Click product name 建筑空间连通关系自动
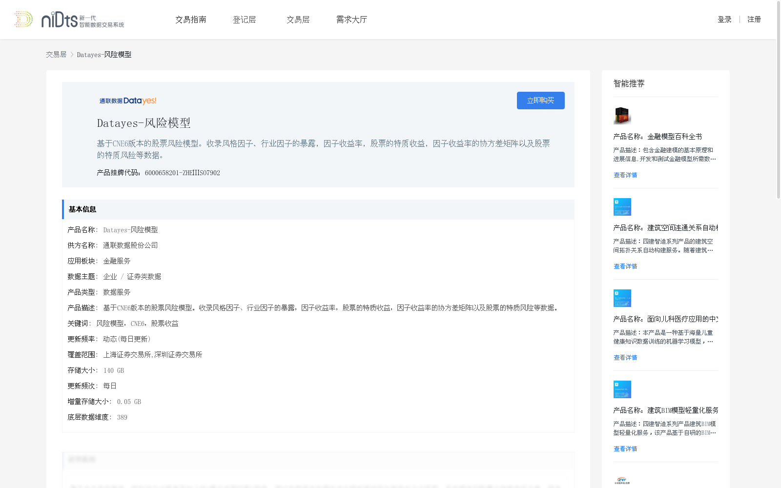 (682, 228)
